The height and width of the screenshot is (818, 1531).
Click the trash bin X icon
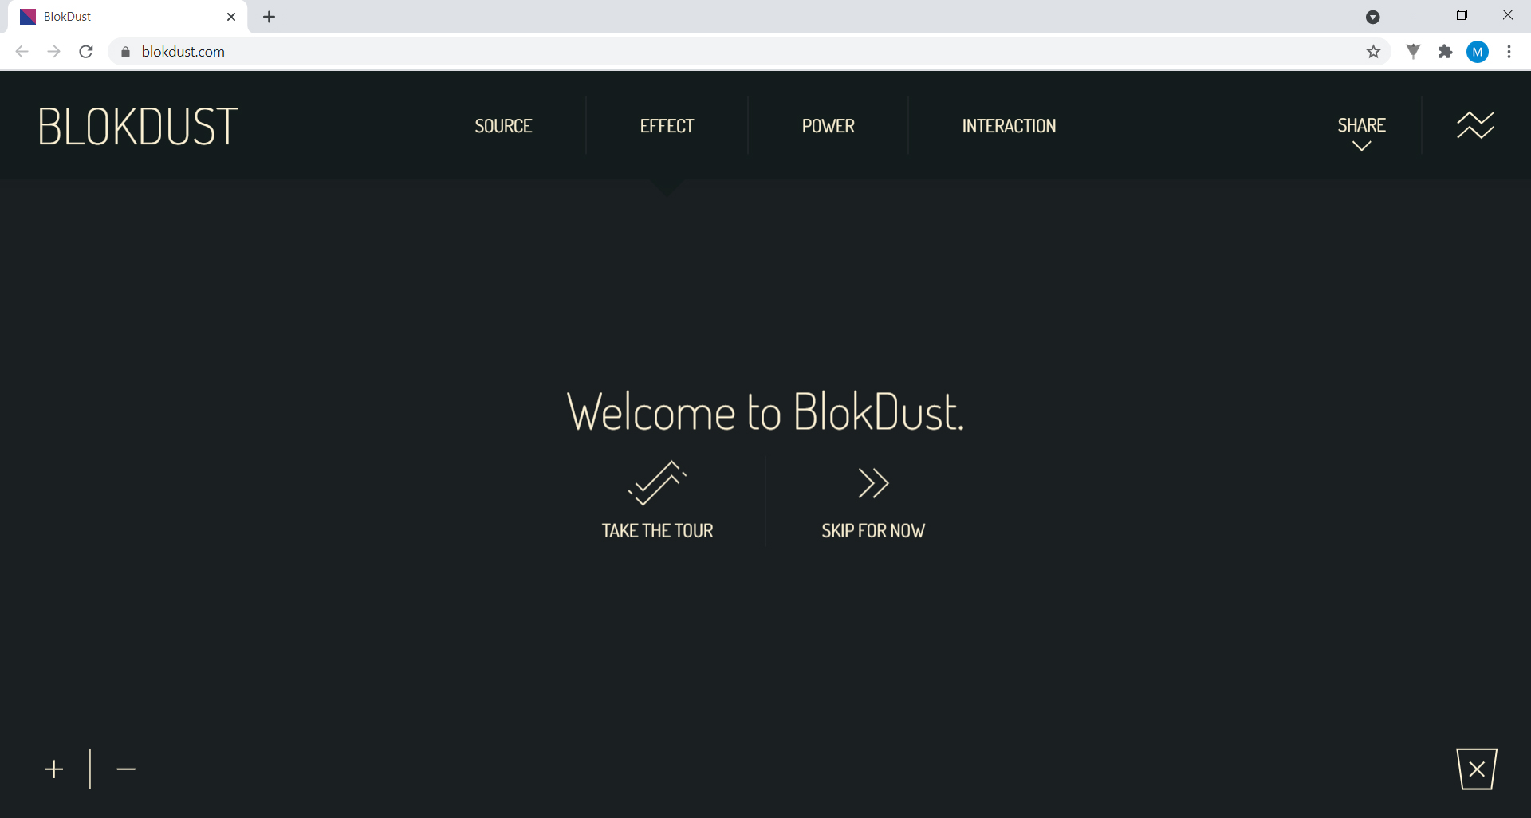pos(1477,769)
